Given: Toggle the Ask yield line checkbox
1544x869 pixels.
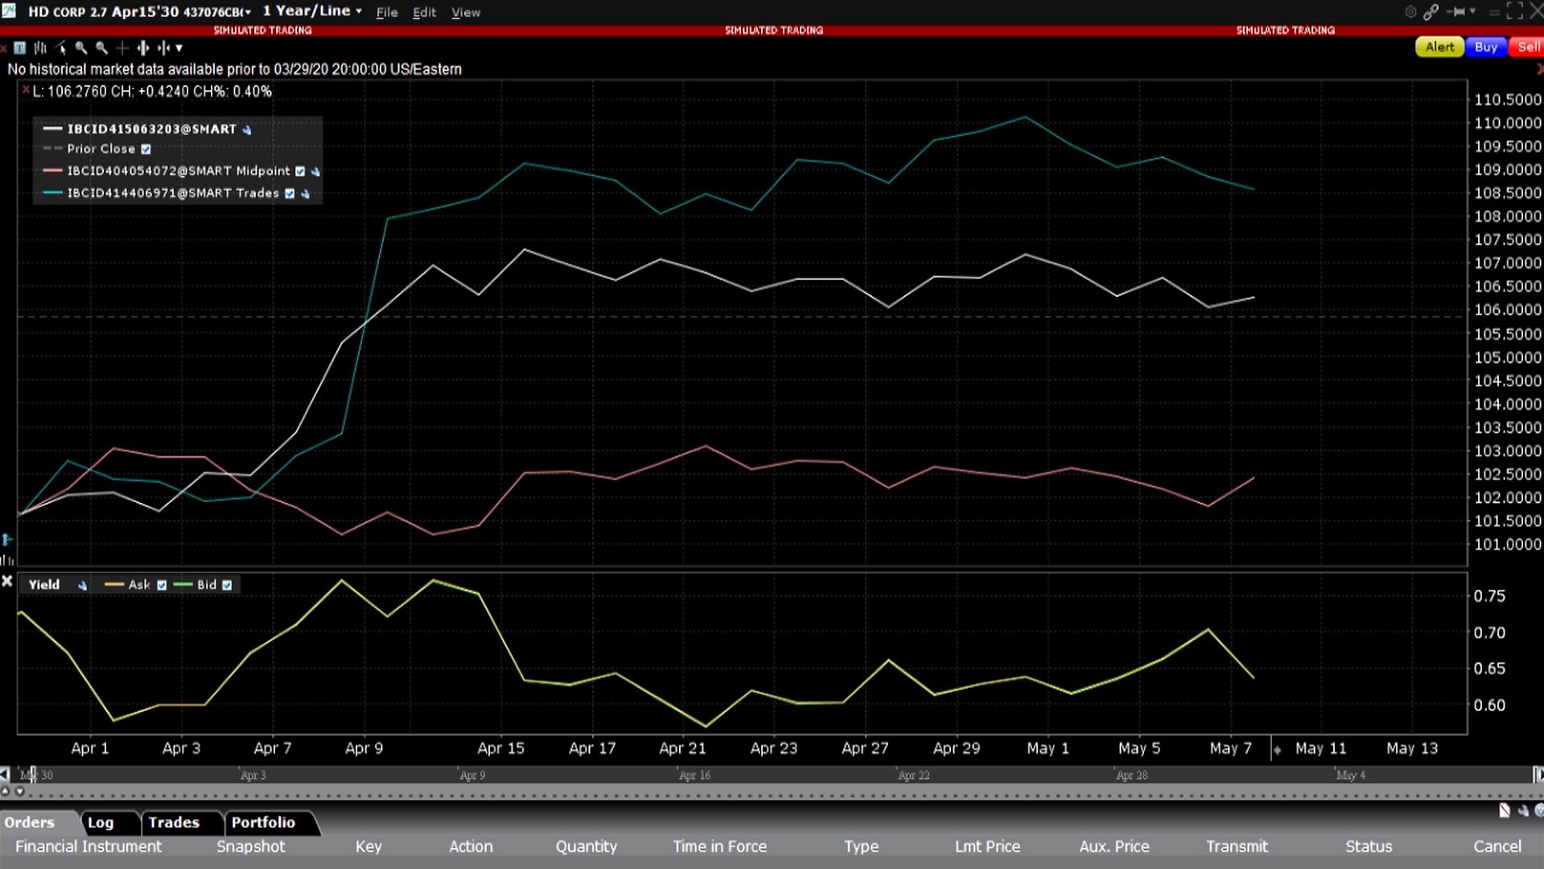Looking at the screenshot, I should (162, 586).
